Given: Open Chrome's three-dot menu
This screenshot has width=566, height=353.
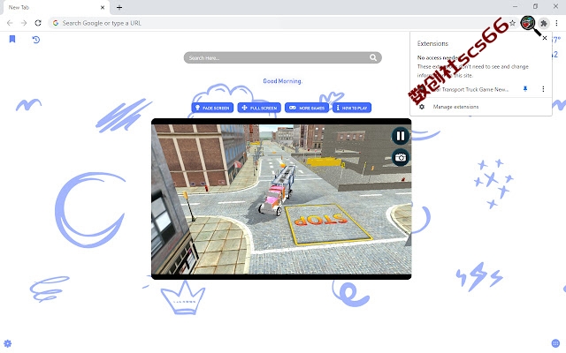Looking at the screenshot, I should 556,23.
